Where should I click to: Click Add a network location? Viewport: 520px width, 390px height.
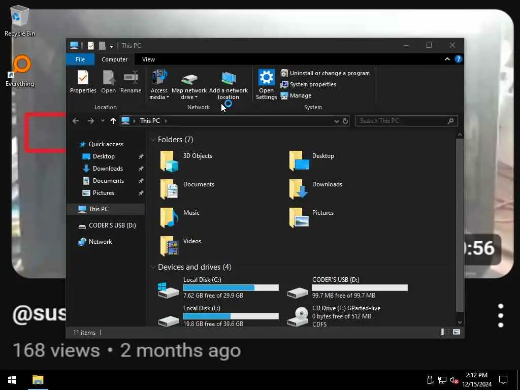tap(228, 85)
